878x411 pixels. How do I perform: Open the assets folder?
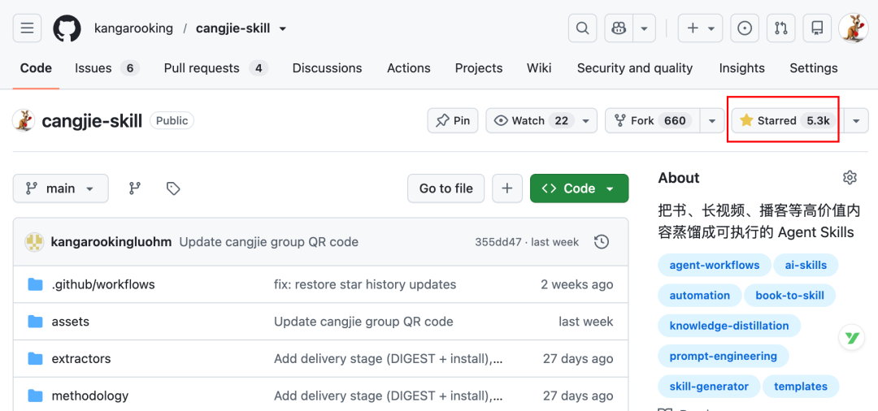point(71,322)
